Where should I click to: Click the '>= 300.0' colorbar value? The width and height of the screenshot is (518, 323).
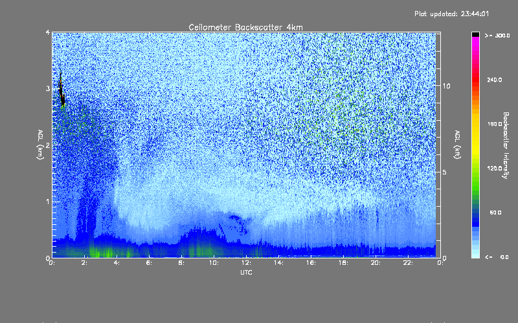pyautogui.click(x=497, y=36)
